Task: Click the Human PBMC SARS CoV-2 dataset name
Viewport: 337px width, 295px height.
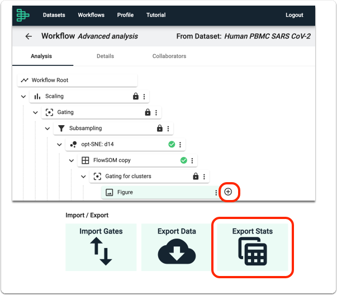Action: (267, 36)
